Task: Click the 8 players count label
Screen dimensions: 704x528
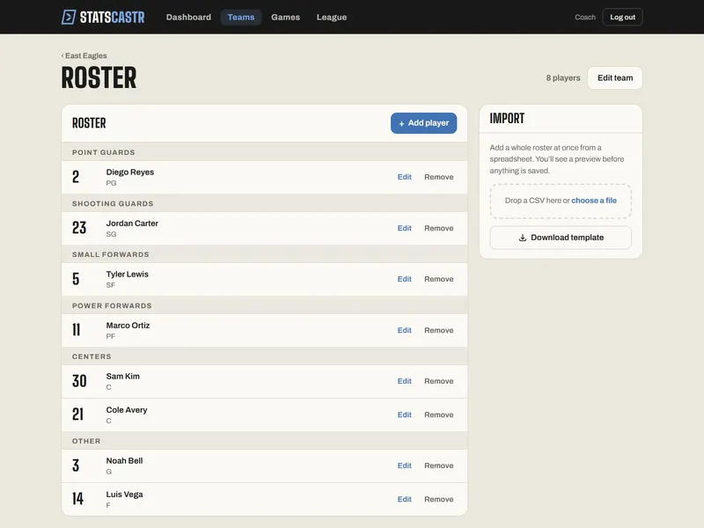Action: pos(563,77)
